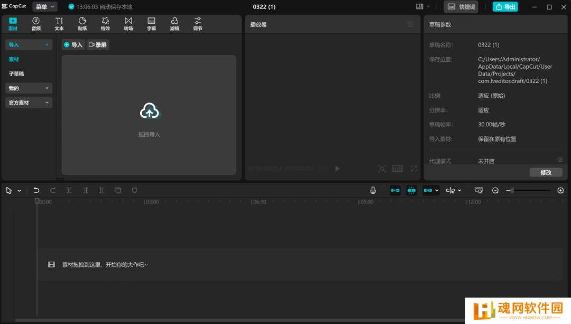This screenshot has width=571, height=324.
Task: Open the 素材 media tab
Action: coord(13,24)
